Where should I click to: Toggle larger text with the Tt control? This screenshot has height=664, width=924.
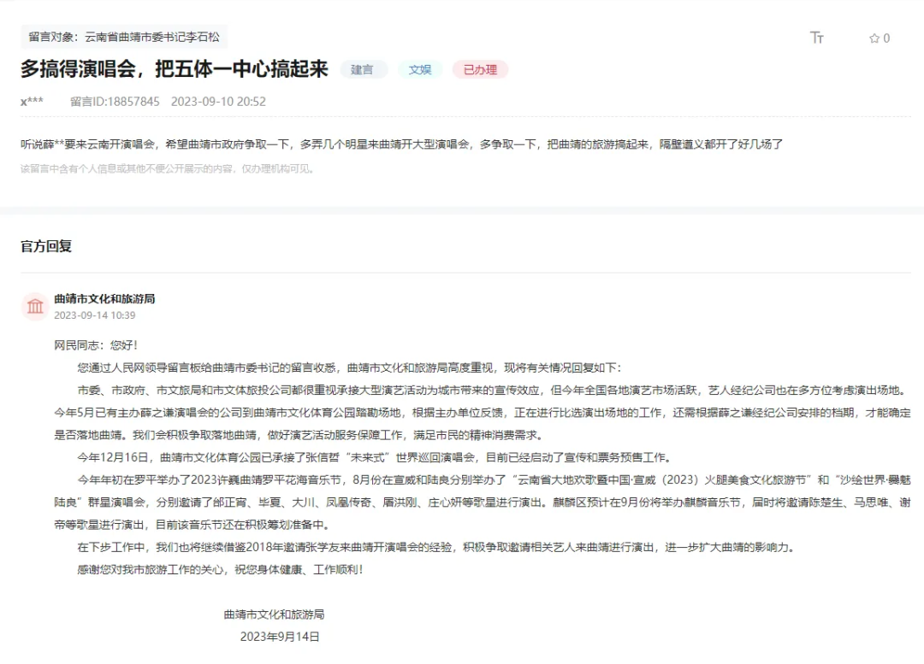pos(817,38)
